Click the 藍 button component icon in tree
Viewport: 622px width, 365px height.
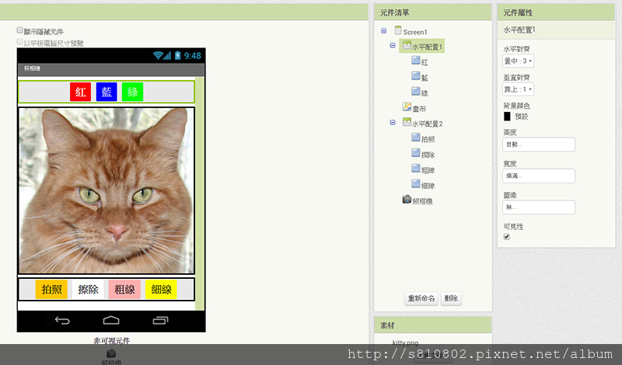click(x=416, y=76)
